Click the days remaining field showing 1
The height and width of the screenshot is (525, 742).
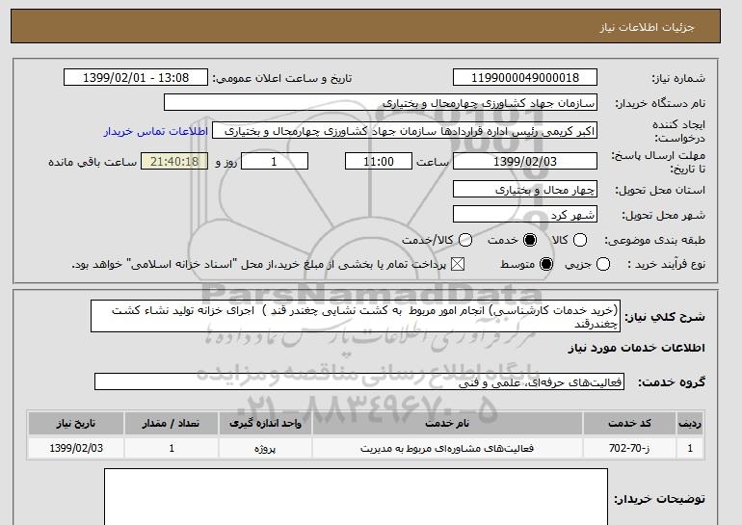(x=275, y=161)
